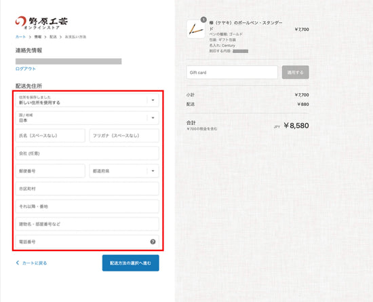Click the フリガナ input field
This screenshot has height=302, width=373.
click(x=124, y=136)
